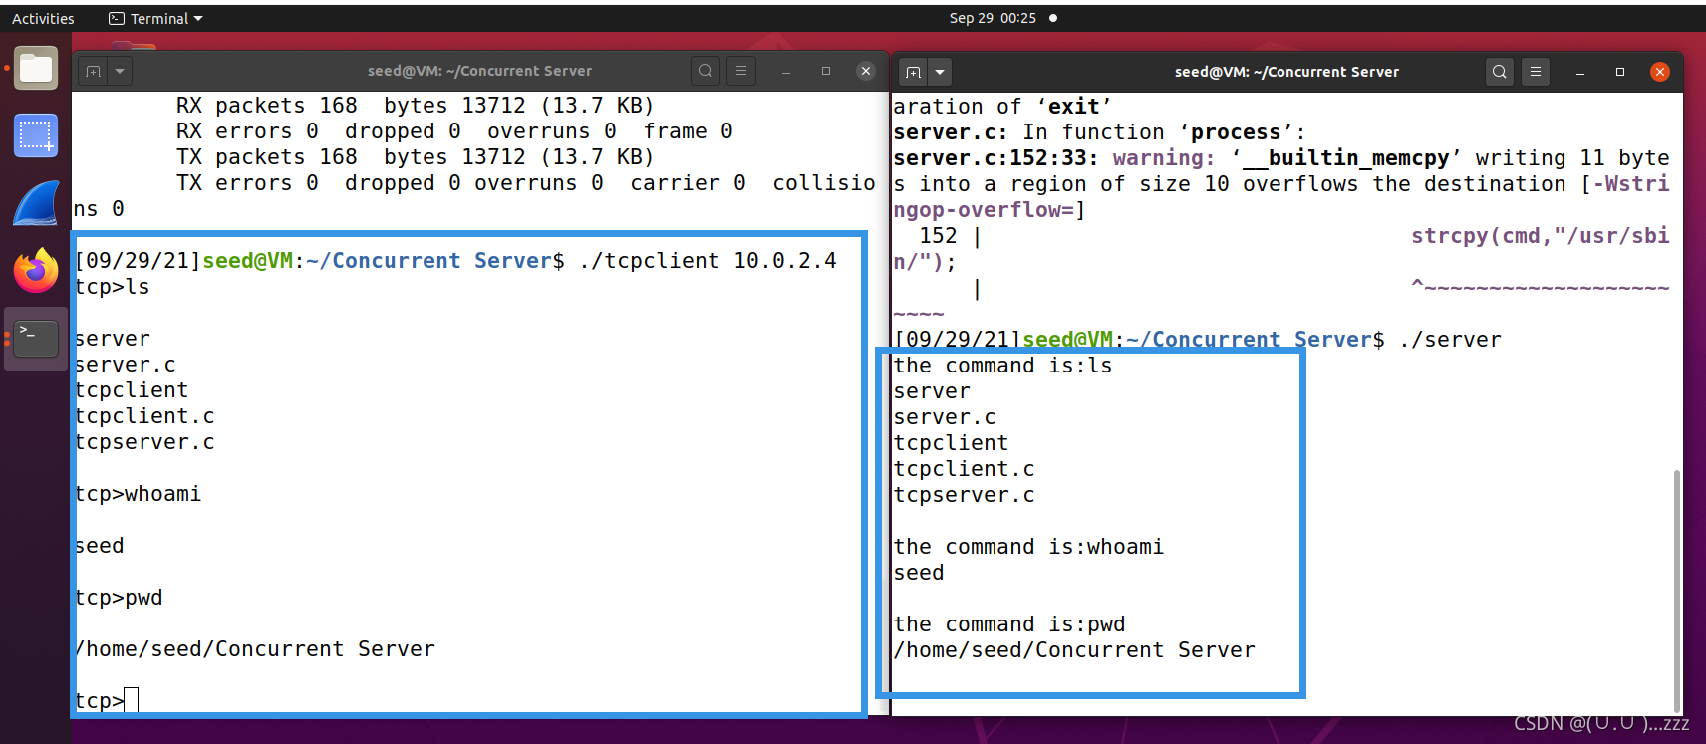Launch the screenshot tool from the dock

click(36, 135)
